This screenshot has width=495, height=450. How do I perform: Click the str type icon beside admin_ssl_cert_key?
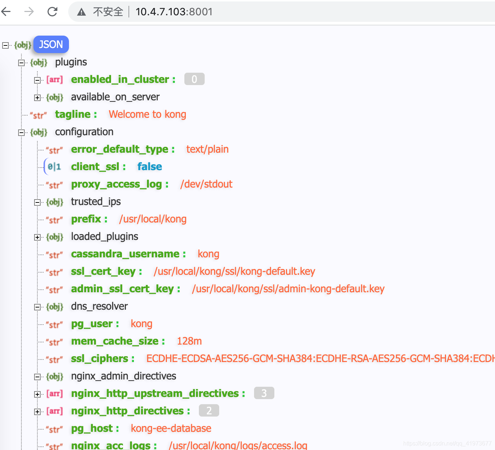pos(54,290)
